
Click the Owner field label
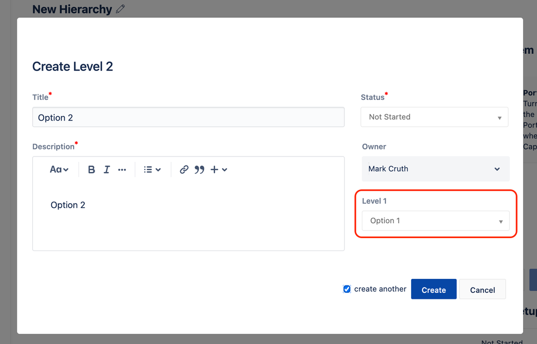(374, 147)
